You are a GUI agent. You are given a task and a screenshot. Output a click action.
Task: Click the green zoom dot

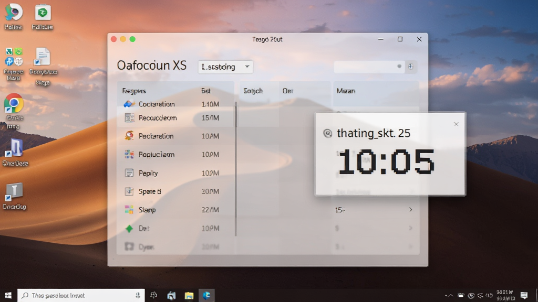132,39
